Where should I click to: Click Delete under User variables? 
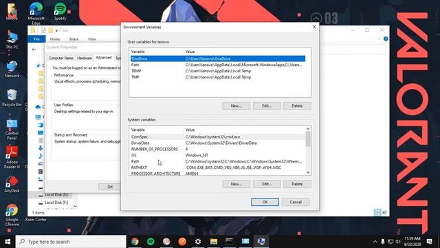point(297,106)
